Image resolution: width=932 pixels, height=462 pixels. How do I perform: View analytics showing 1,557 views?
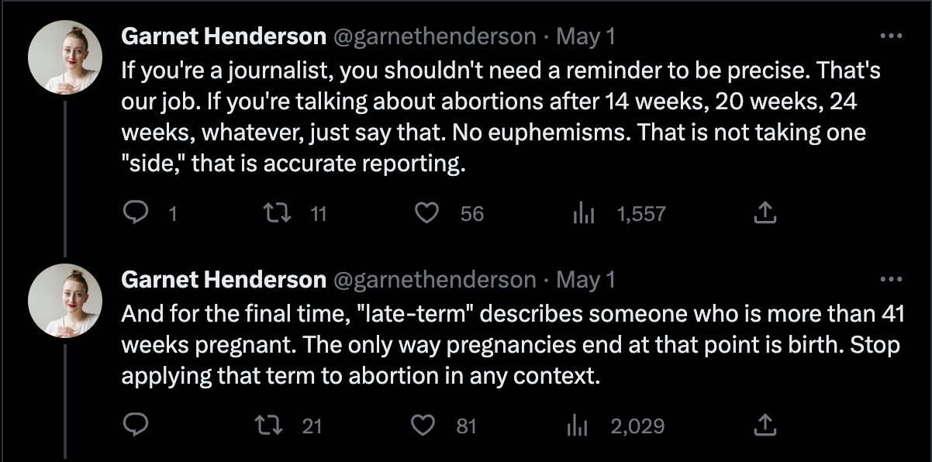coord(582,213)
